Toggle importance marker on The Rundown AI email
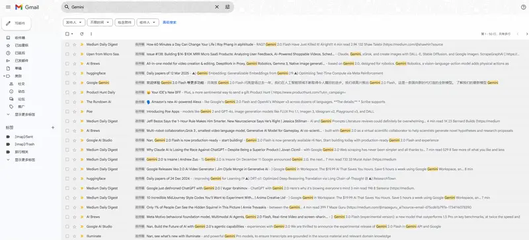The width and height of the screenshot is (529, 240). [x=81, y=102]
